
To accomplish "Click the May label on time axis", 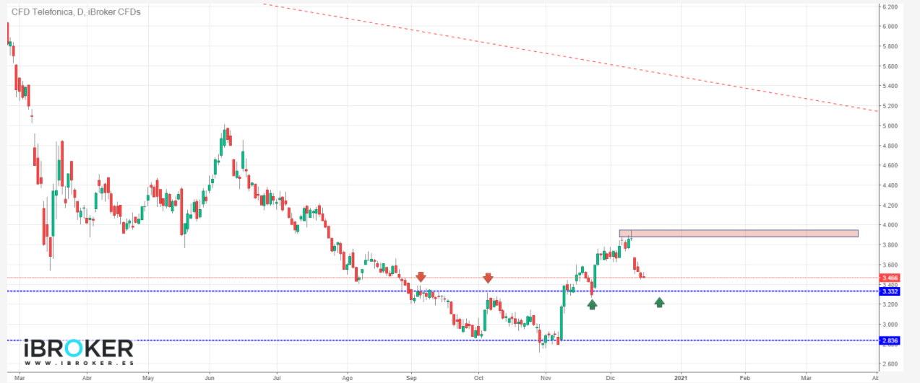I will coord(148,377).
